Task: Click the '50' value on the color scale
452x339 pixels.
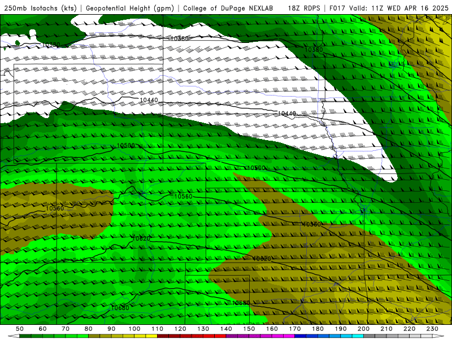Action: pyautogui.click(x=20, y=329)
